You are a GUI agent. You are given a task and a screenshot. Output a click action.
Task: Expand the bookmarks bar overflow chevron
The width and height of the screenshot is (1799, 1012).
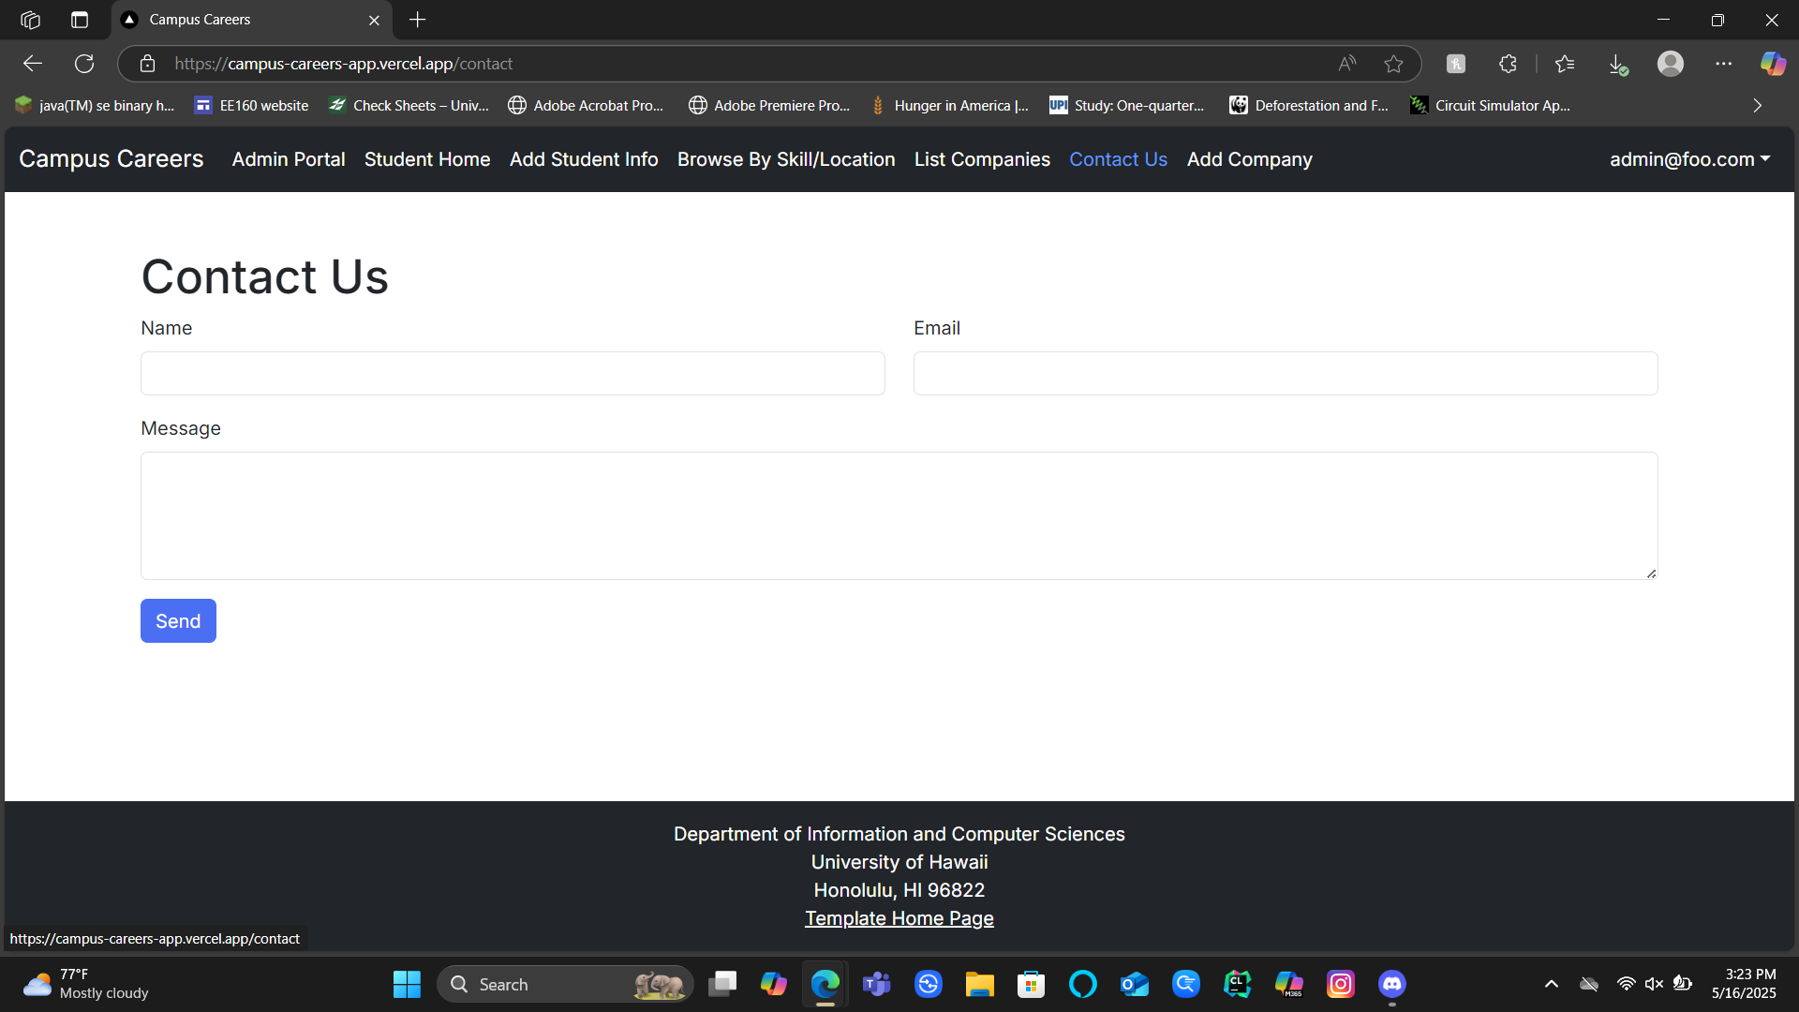[1757, 106]
